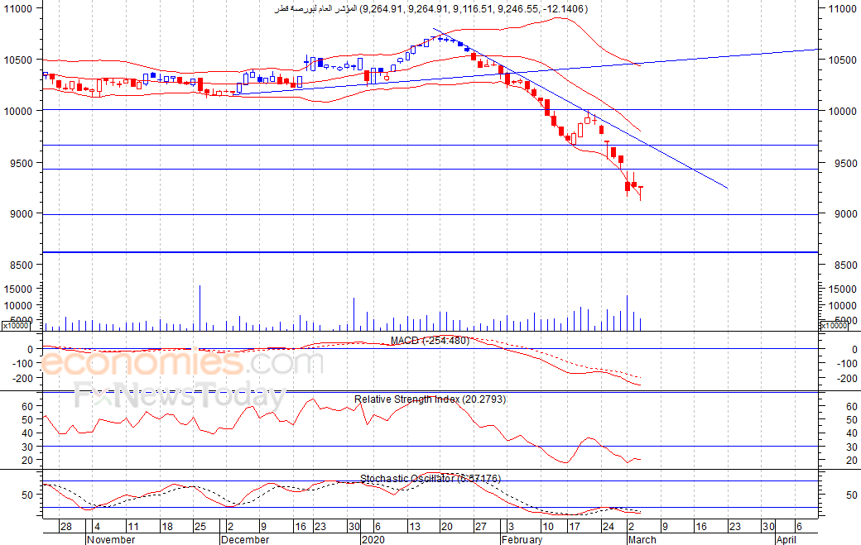
Task: Select the February label on time axis
Action: pos(522,539)
